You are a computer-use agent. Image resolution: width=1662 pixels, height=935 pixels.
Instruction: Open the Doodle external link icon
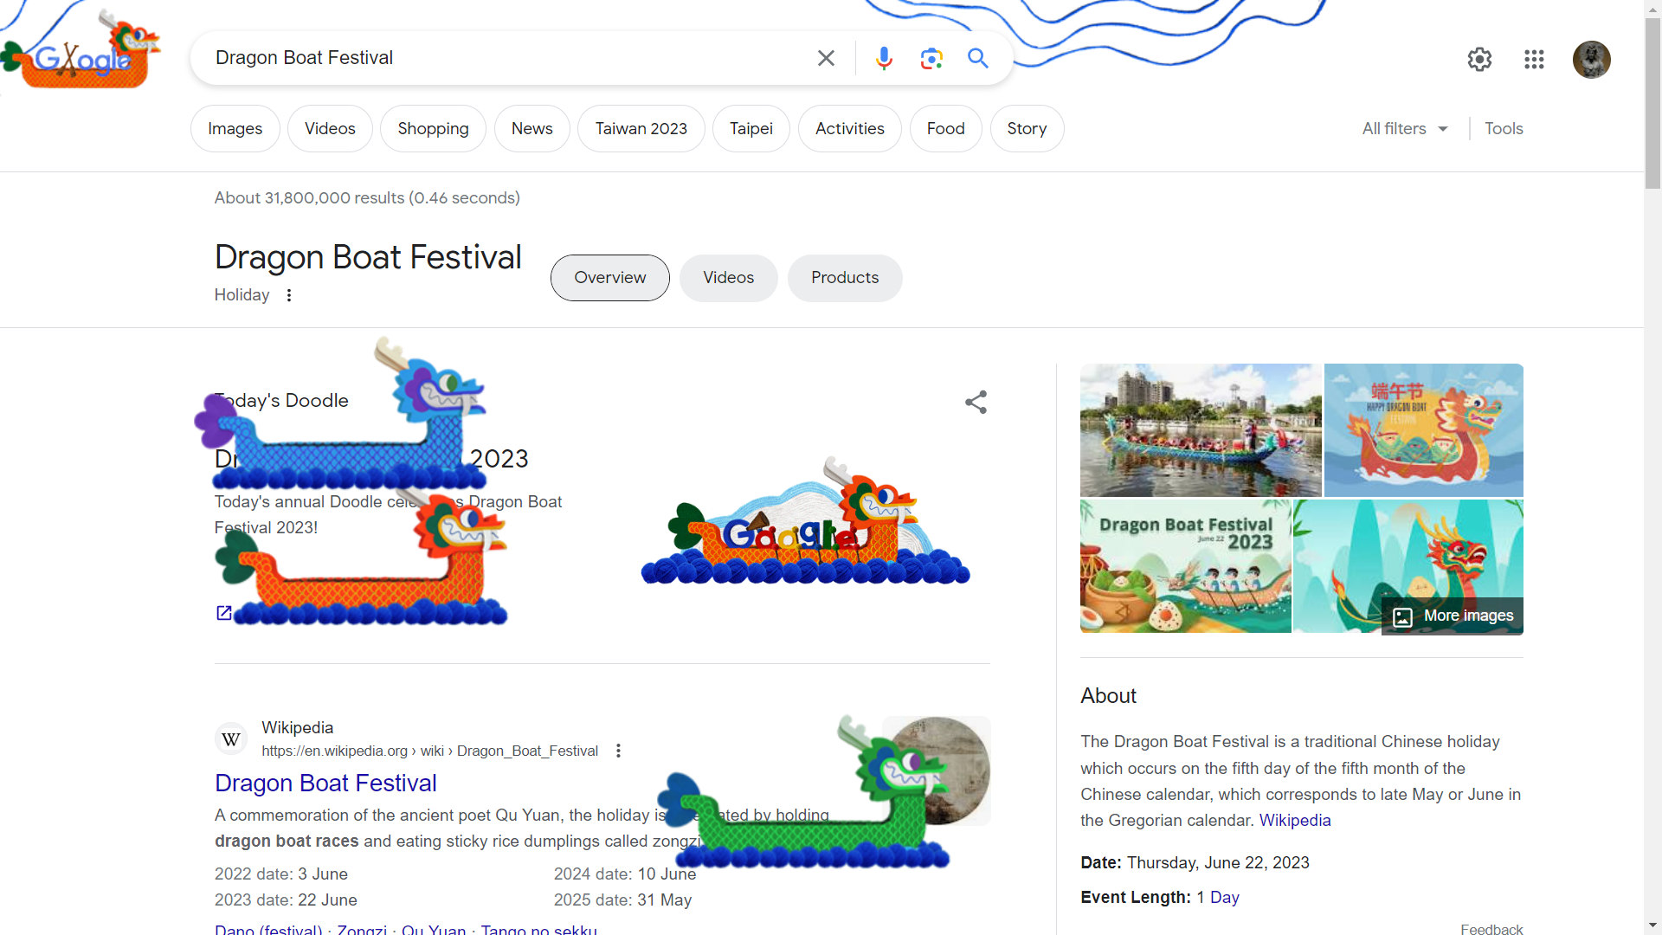click(223, 613)
